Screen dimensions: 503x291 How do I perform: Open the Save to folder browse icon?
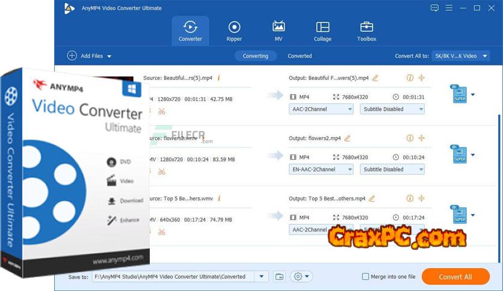(279, 277)
